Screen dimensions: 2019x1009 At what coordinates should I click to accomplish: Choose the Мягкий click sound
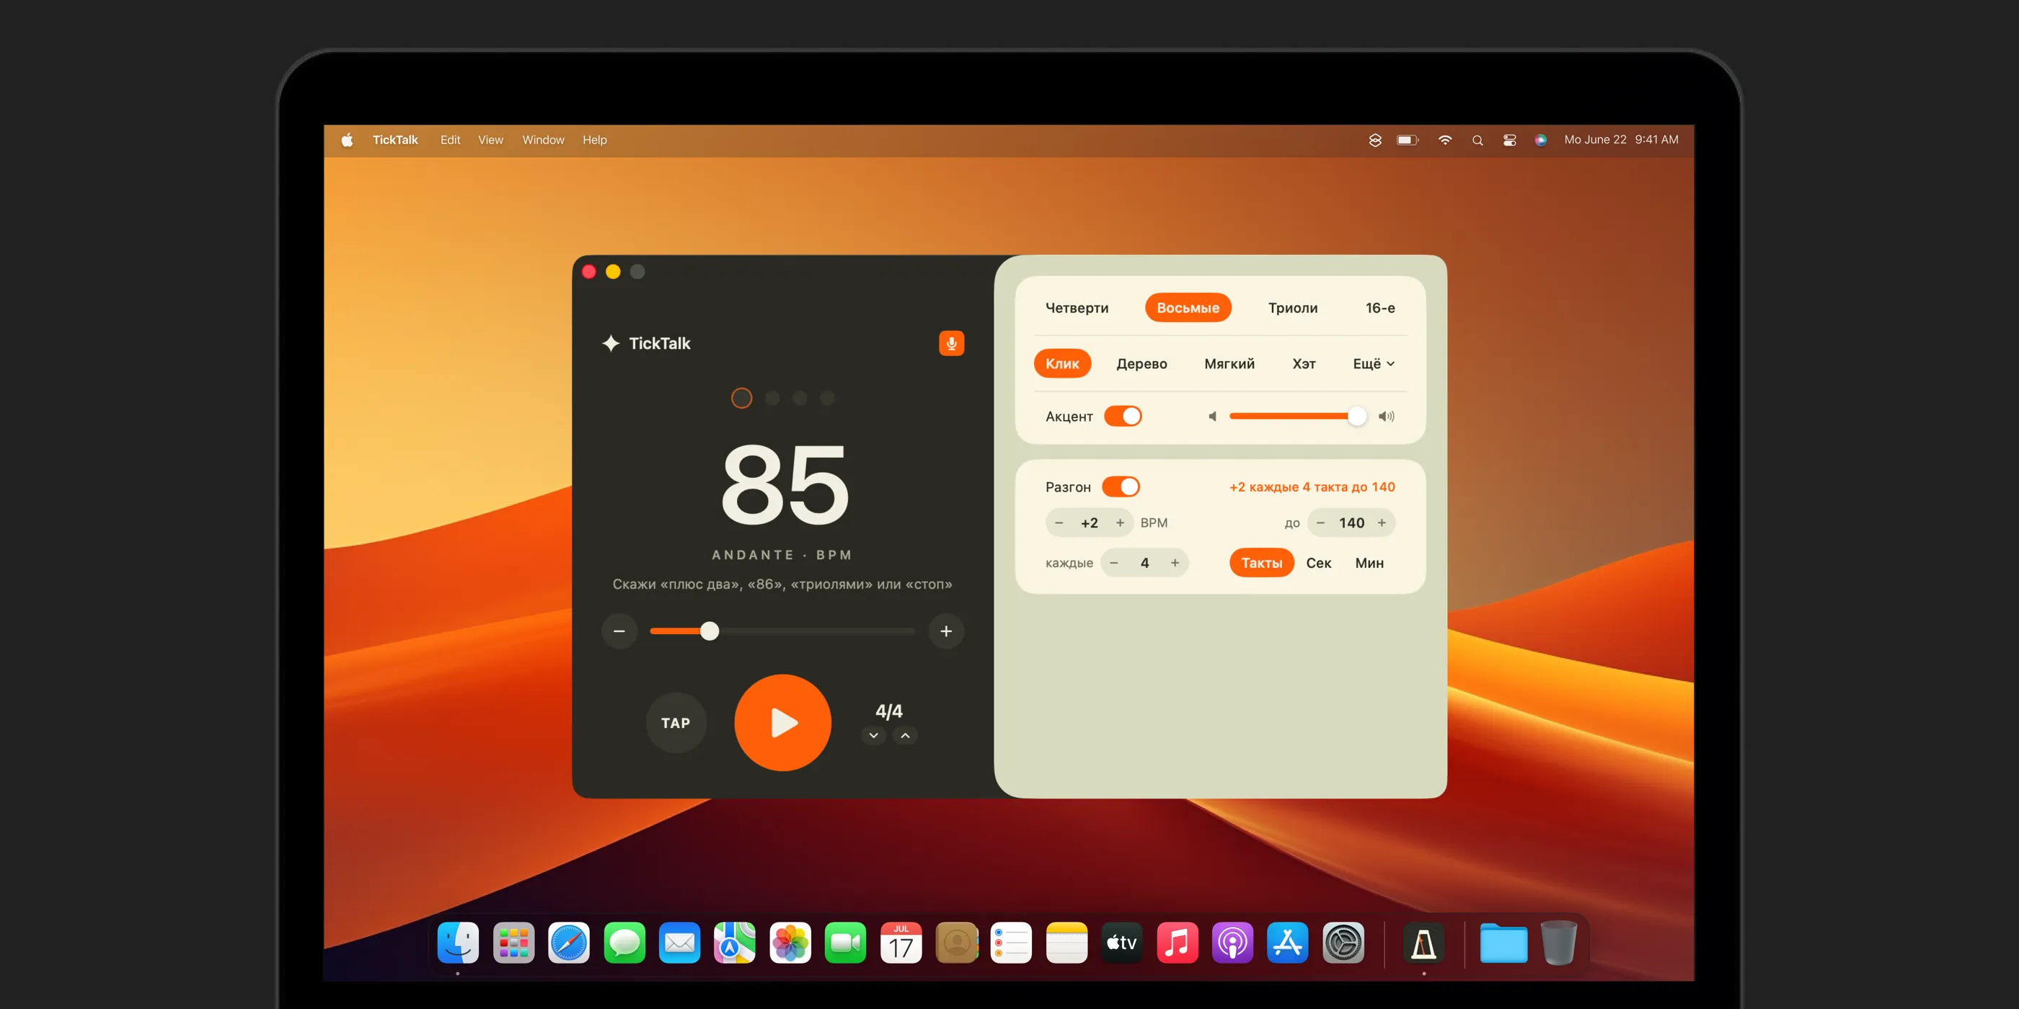pyautogui.click(x=1229, y=363)
